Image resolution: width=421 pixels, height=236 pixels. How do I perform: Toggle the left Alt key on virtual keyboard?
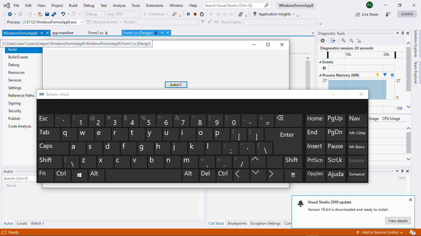coord(96,175)
